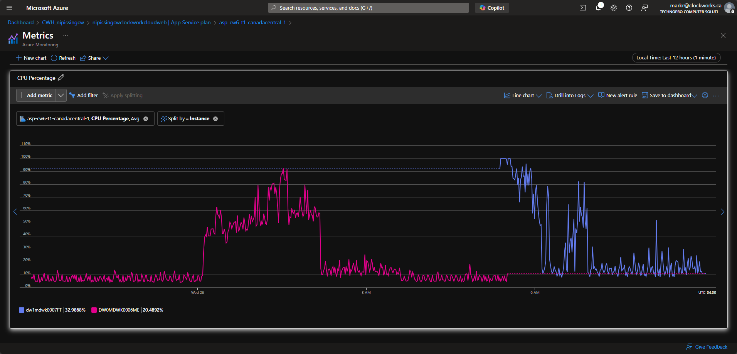Open portal settings gear in header

(x=614, y=8)
